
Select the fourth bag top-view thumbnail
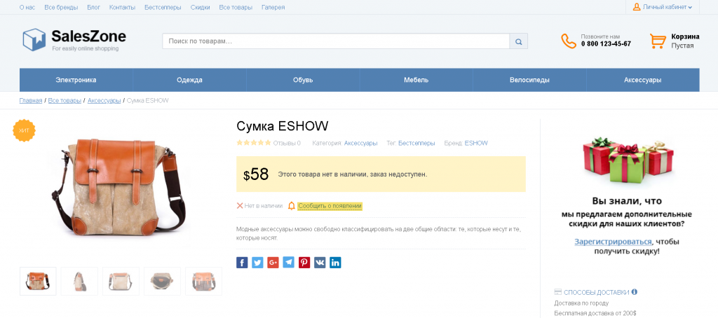click(x=162, y=281)
